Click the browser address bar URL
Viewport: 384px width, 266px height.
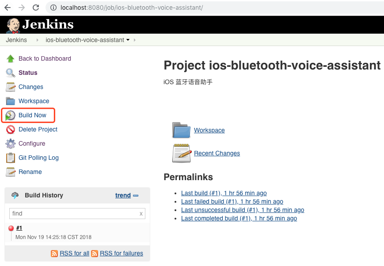tap(132, 8)
